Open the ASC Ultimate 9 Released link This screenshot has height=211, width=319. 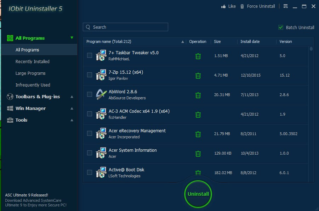point(27,195)
